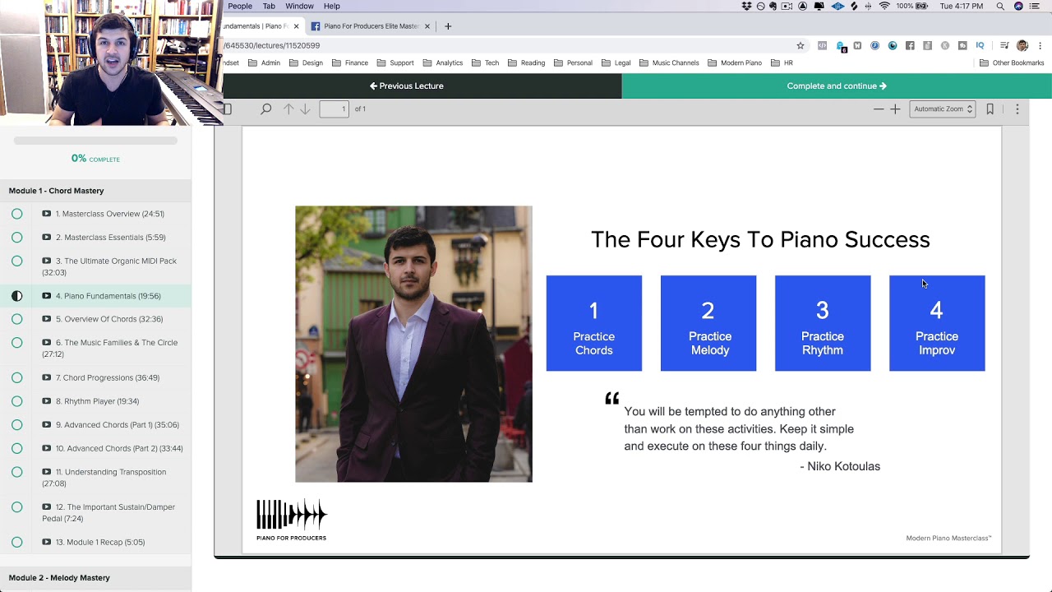
Task: Expand the Modern Piano bookmarks folder
Action: click(735, 62)
